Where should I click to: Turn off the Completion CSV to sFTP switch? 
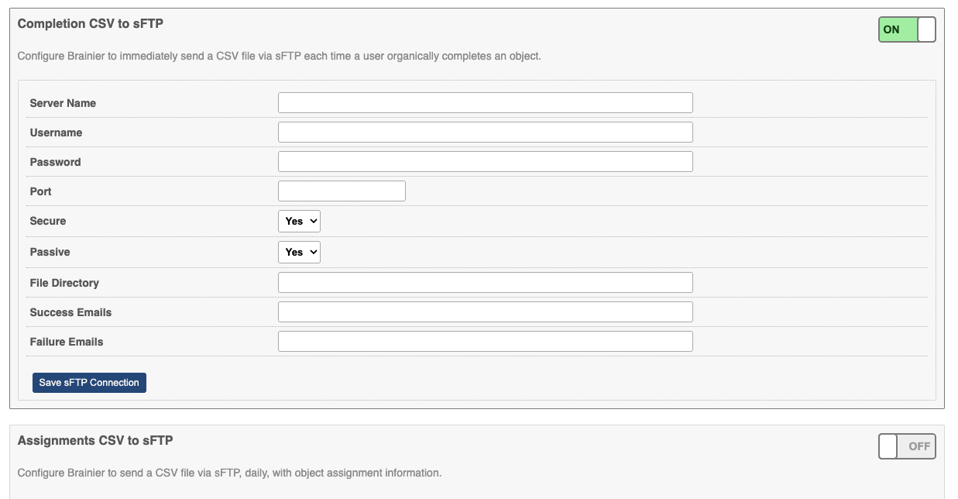(x=907, y=29)
